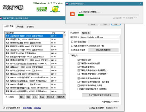Select row 男装 HEATTECH紧身裤 400223
The image size is (146, 112).
(34, 43)
